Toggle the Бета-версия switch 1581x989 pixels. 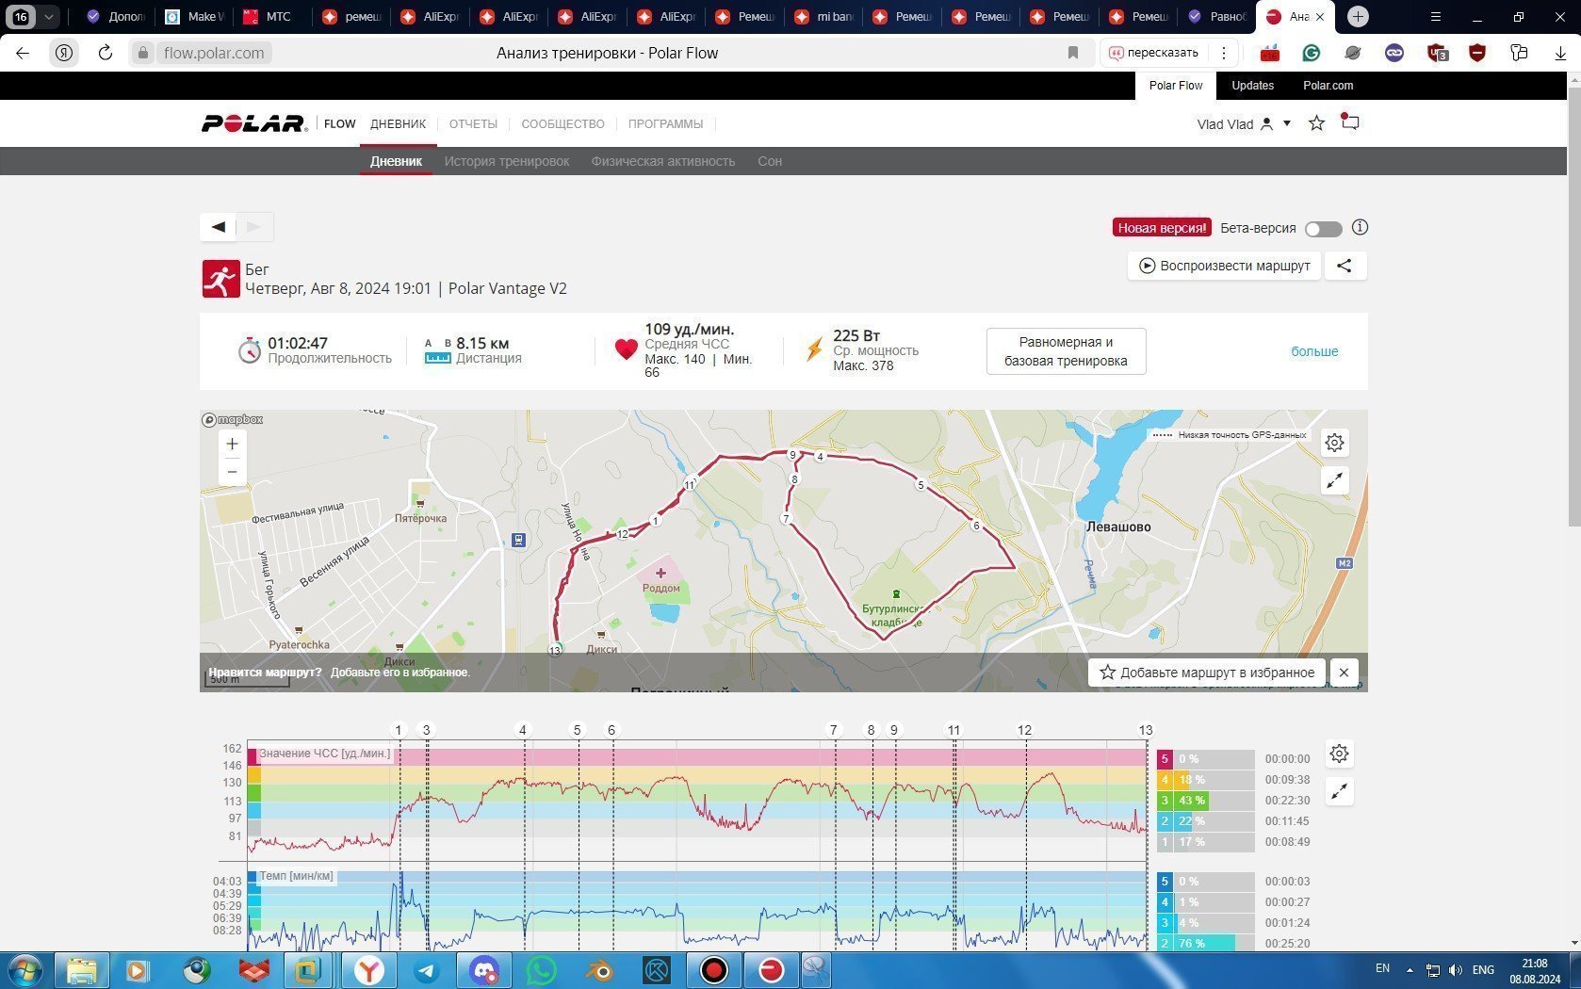click(x=1323, y=229)
